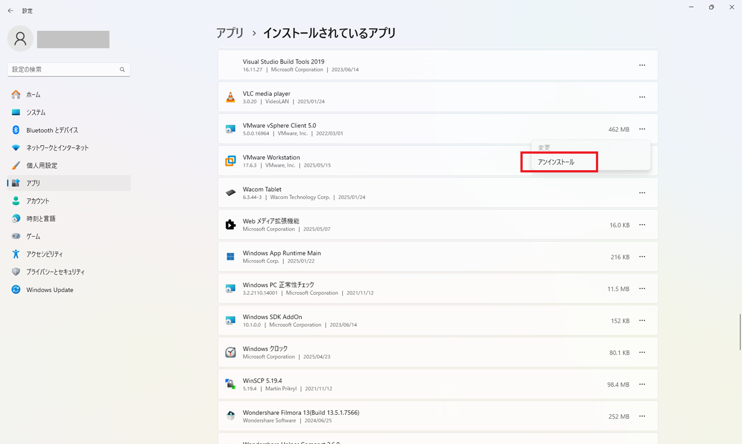Open more options for Windows SDK AddOn
Viewport: 742px width, 444px height.
(642, 321)
